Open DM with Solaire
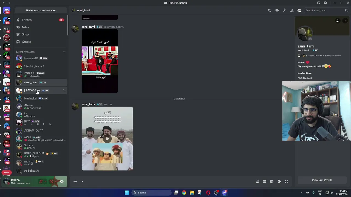The width and height of the screenshot is (351, 197). click(41, 147)
